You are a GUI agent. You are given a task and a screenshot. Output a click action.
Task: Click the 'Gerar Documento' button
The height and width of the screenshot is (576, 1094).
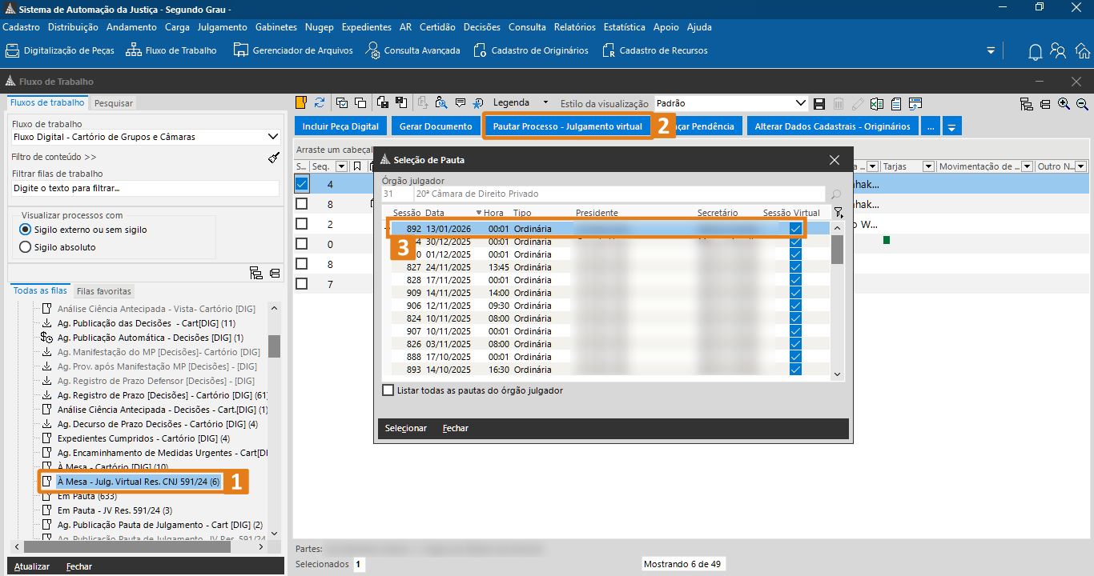436,126
